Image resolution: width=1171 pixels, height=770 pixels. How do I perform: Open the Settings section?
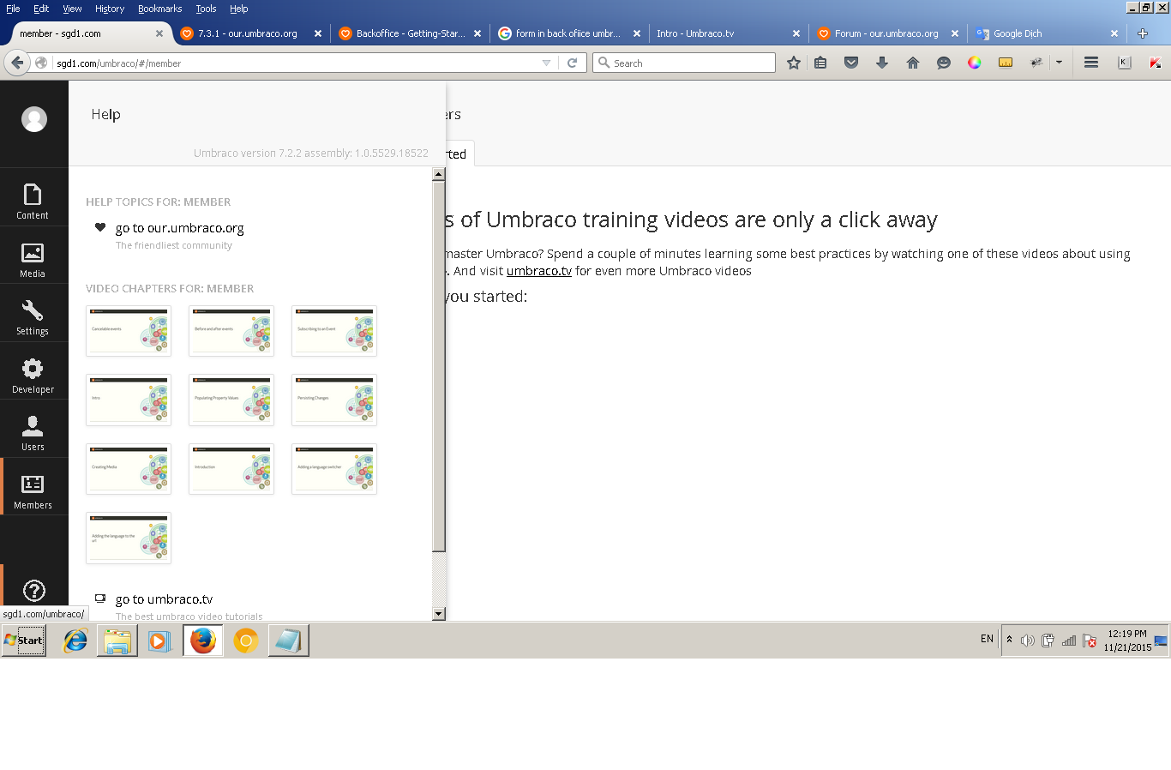coord(33,317)
